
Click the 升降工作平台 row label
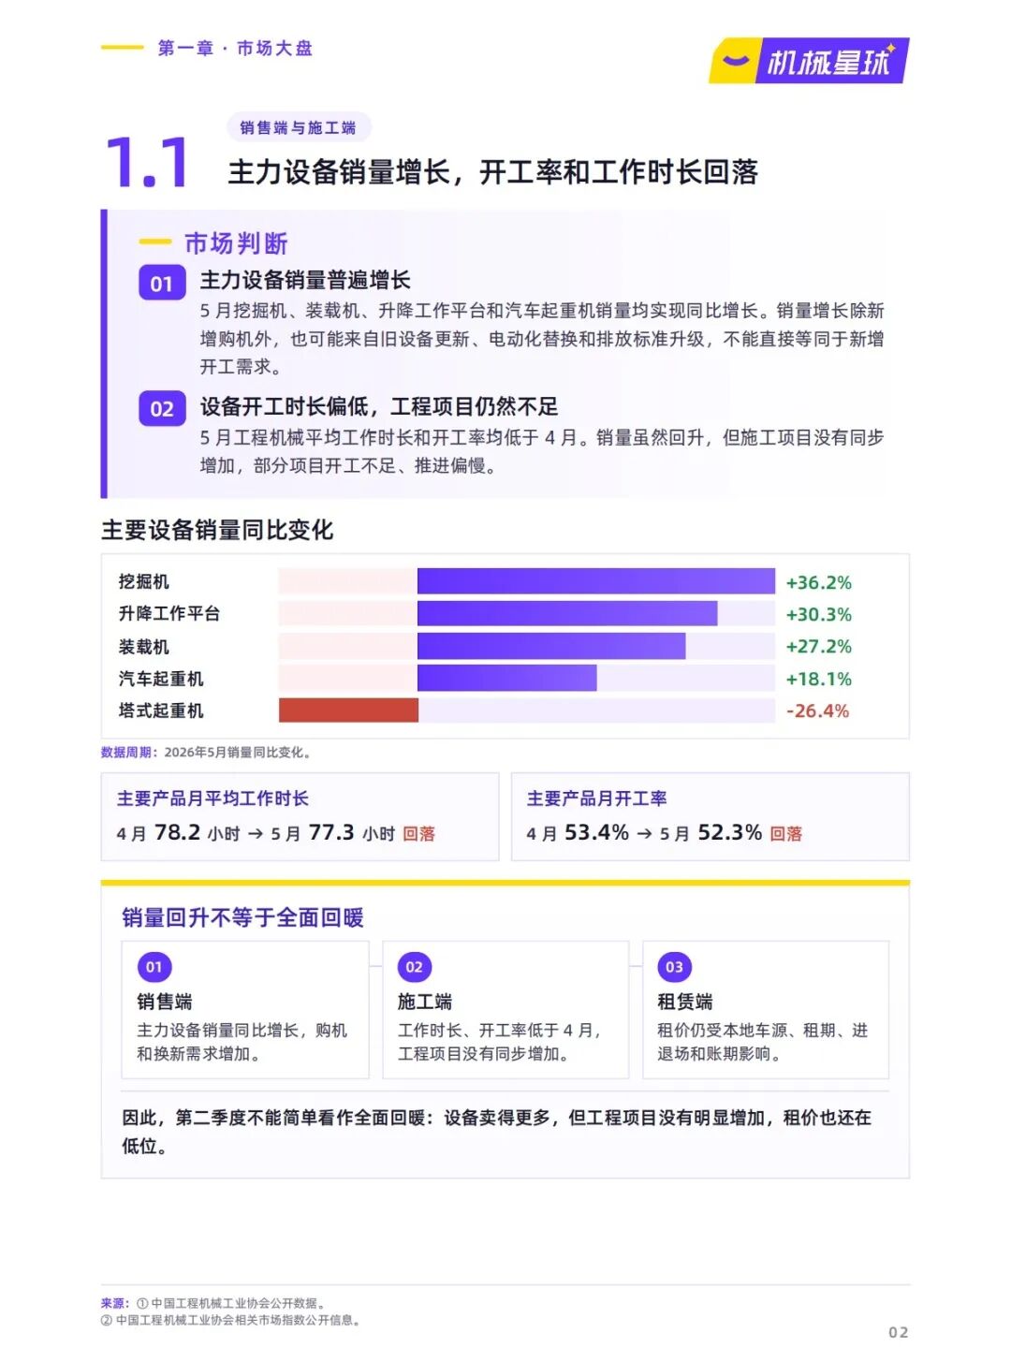168,613
